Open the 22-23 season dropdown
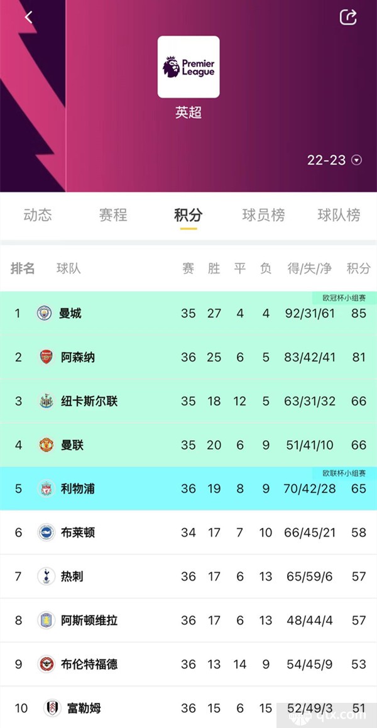 click(334, 160)
